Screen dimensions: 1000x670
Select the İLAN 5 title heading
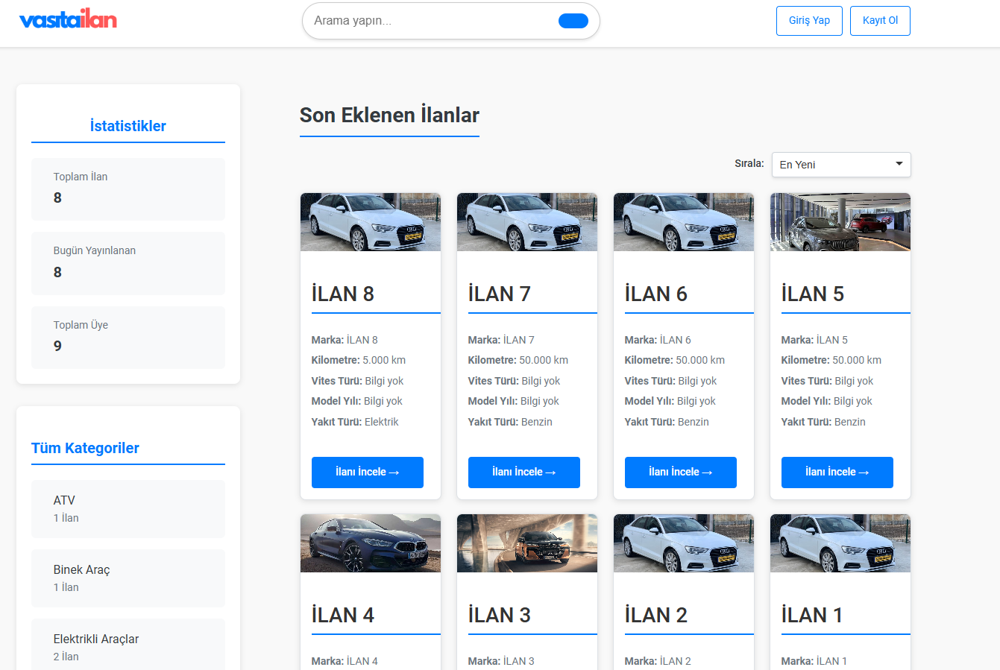pyautogui.click(x=813, y=294)
